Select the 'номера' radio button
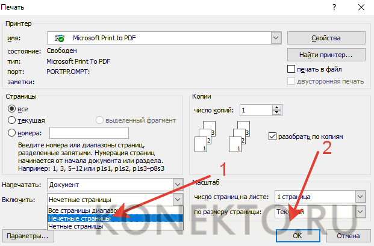 click(x=11, y=132)
